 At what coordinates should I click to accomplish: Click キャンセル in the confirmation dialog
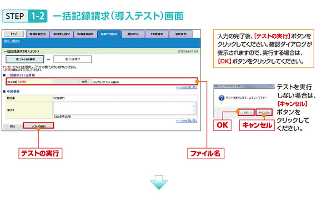click(264, 112)
